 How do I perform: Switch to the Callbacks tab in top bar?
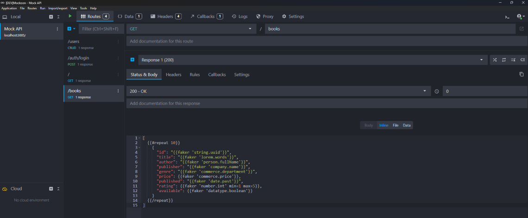click(206, 17)
